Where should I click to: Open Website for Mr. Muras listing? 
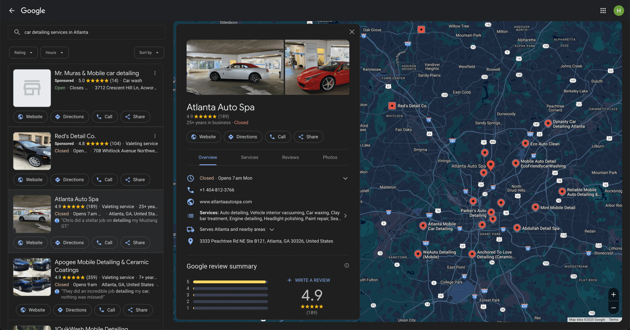[30, 117]
